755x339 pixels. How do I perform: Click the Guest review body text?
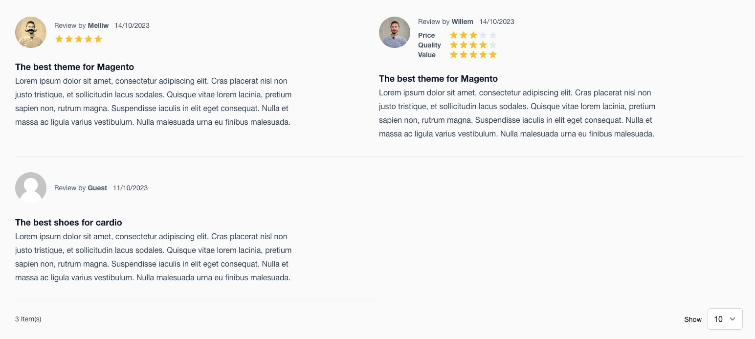[154, 257]
